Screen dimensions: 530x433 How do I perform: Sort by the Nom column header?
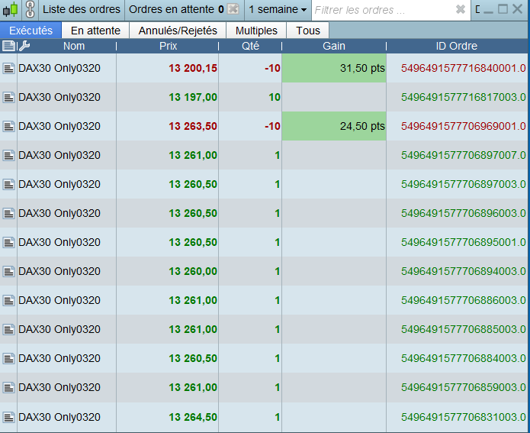click(74, 46)
